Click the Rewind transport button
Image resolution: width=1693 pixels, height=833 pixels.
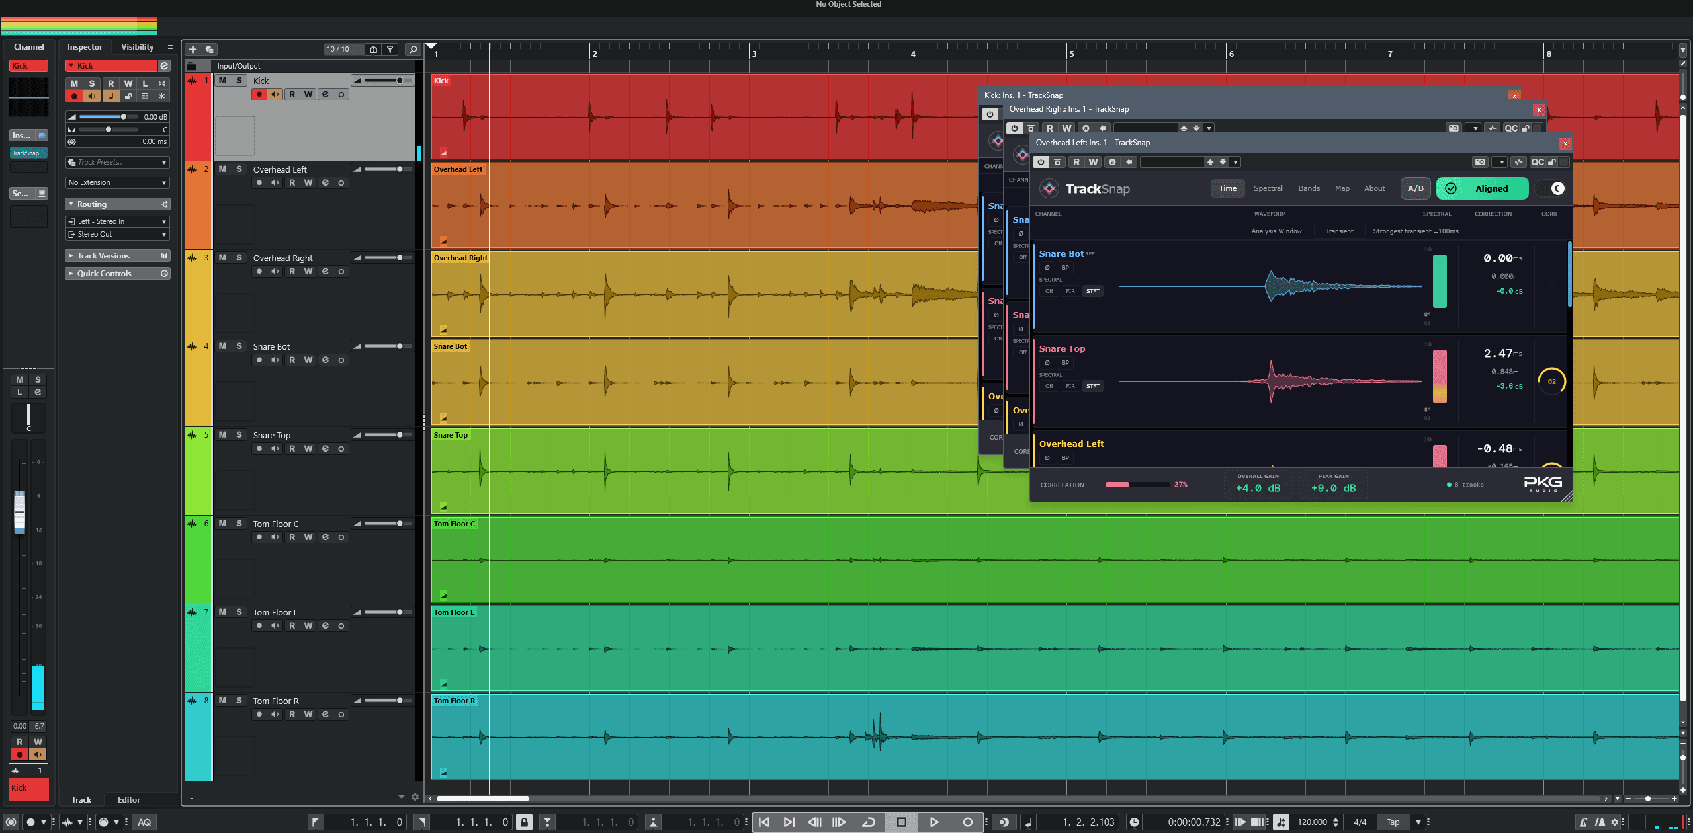click(x=814, y=822)
